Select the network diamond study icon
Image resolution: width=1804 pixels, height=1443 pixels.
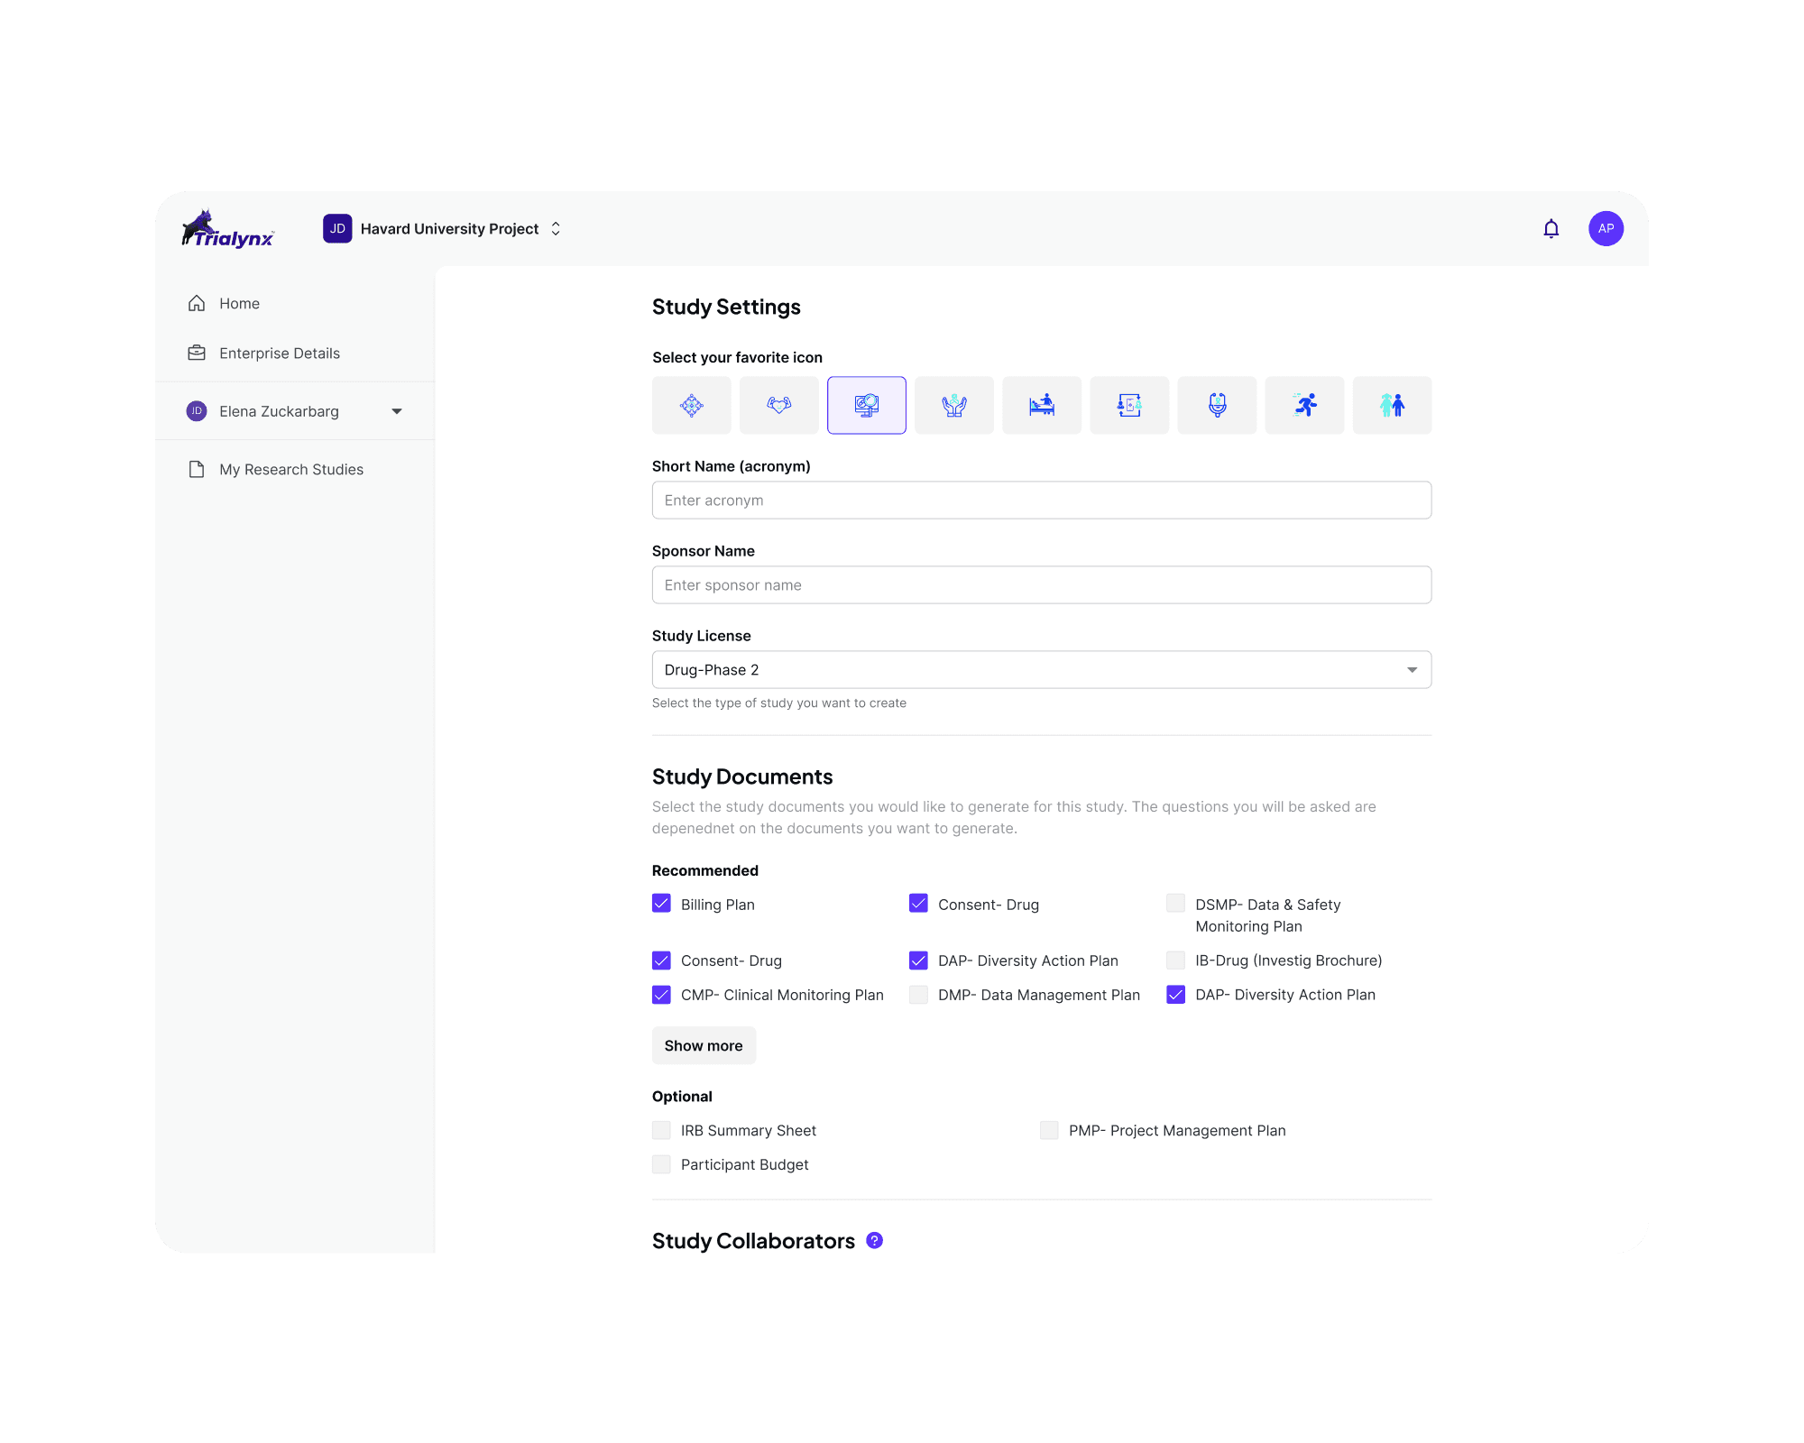click(691, 405)
